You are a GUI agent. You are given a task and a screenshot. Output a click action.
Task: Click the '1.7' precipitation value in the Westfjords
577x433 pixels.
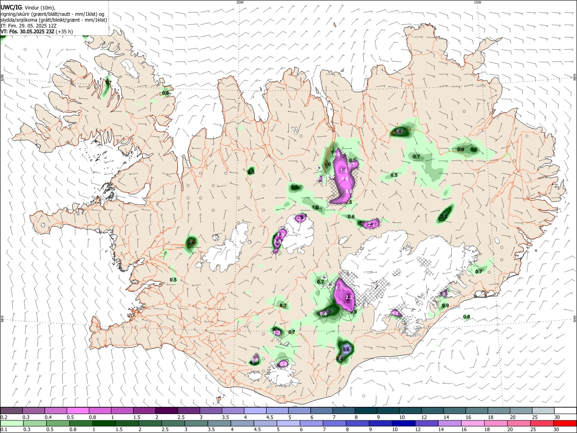[x=108, y=83]
